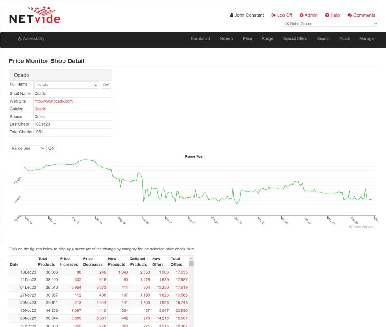Screen dimensions: 386x327
Task: Click the Accessibility wheelchair icon
Action: pos(20,39)
